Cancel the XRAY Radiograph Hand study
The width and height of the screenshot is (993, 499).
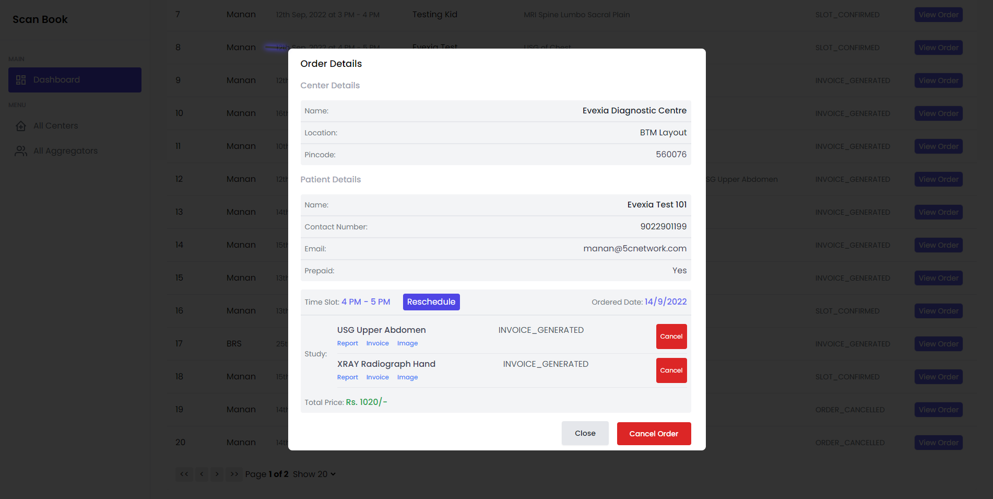point(671,370)
